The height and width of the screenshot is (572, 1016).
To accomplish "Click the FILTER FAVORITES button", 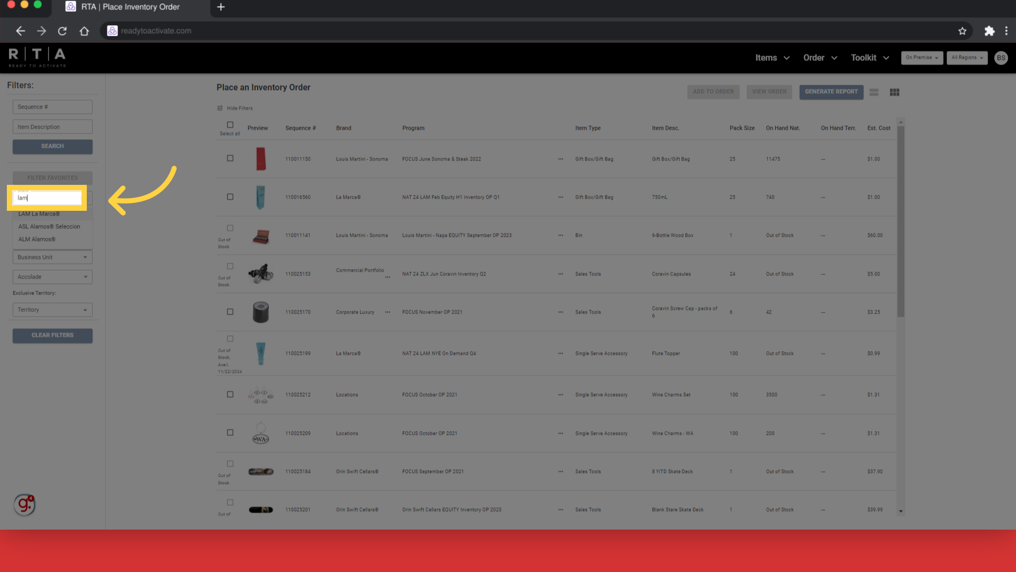I will pos(52,178).
